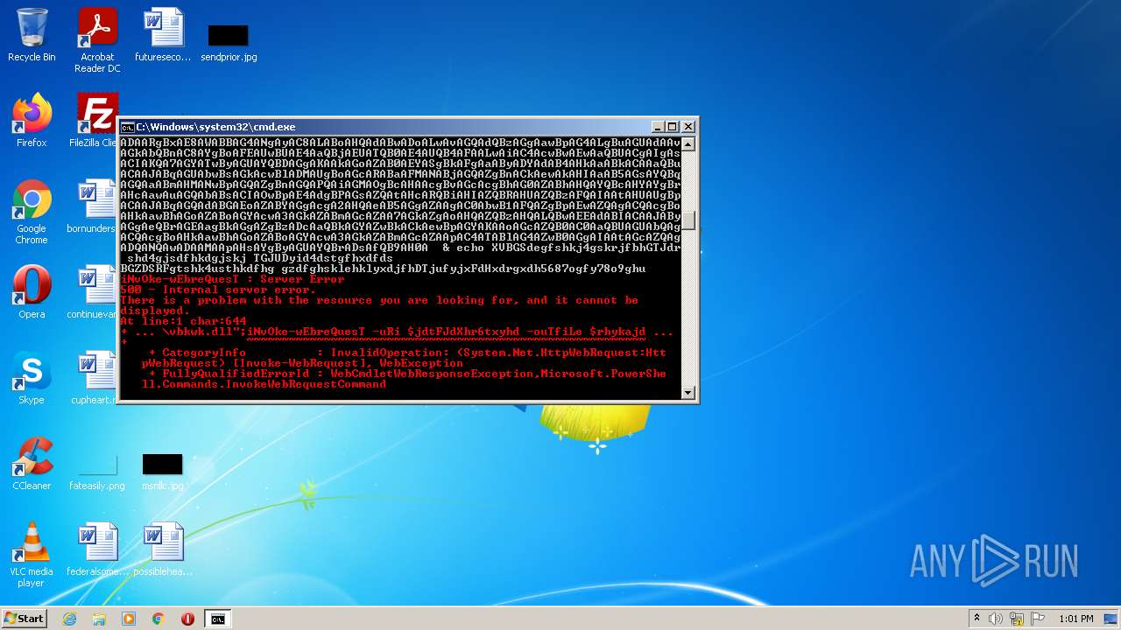Screen dimensions: 1121x630
Task: Launch Firefox from the desktop
Action: (32, 121)
